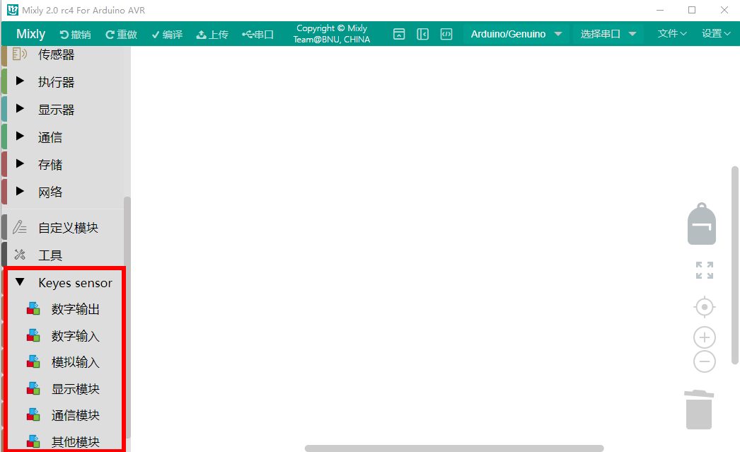Click Copyright Mixly Team@BNU text

coord(332,34)
